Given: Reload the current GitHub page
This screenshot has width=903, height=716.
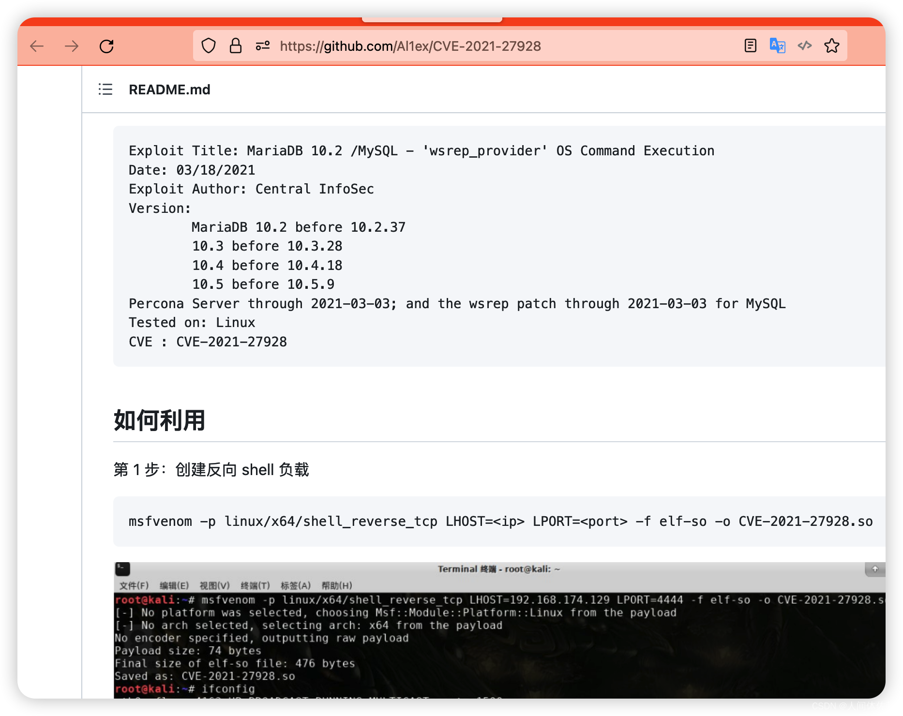Looking at the screenshot, I should 106,46.
